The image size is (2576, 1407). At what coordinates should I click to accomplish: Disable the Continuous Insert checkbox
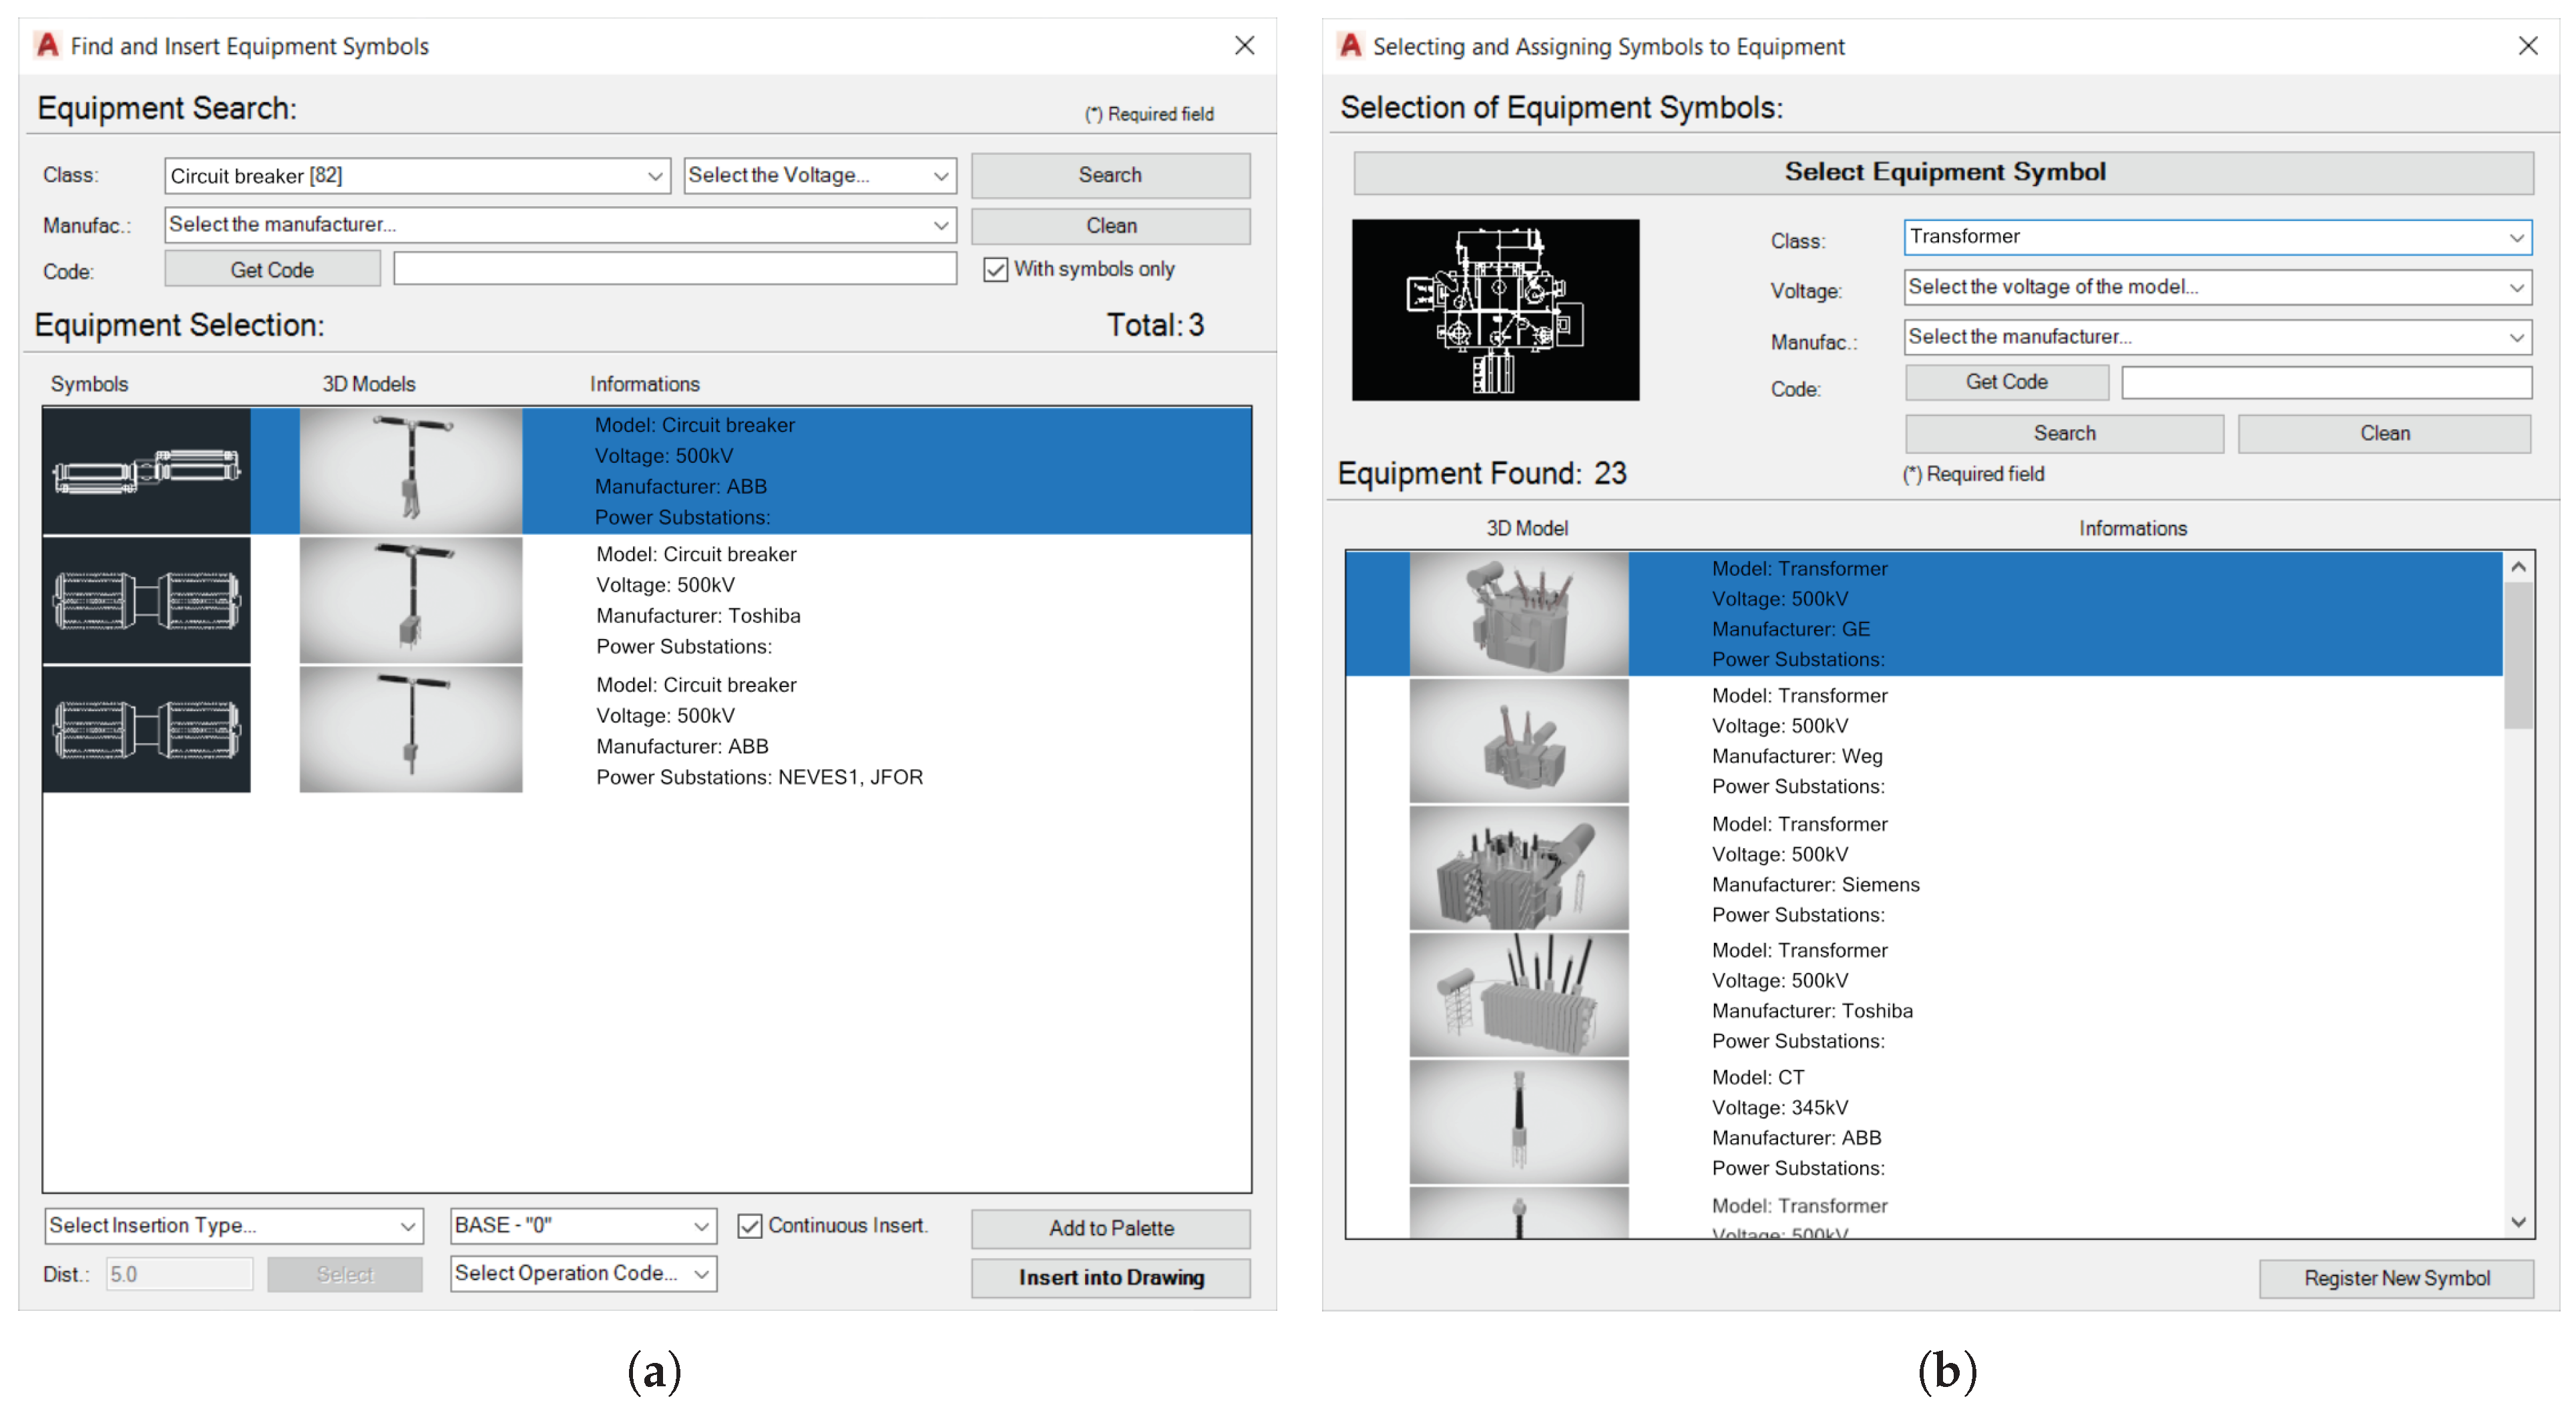(x=750, y=1226)
